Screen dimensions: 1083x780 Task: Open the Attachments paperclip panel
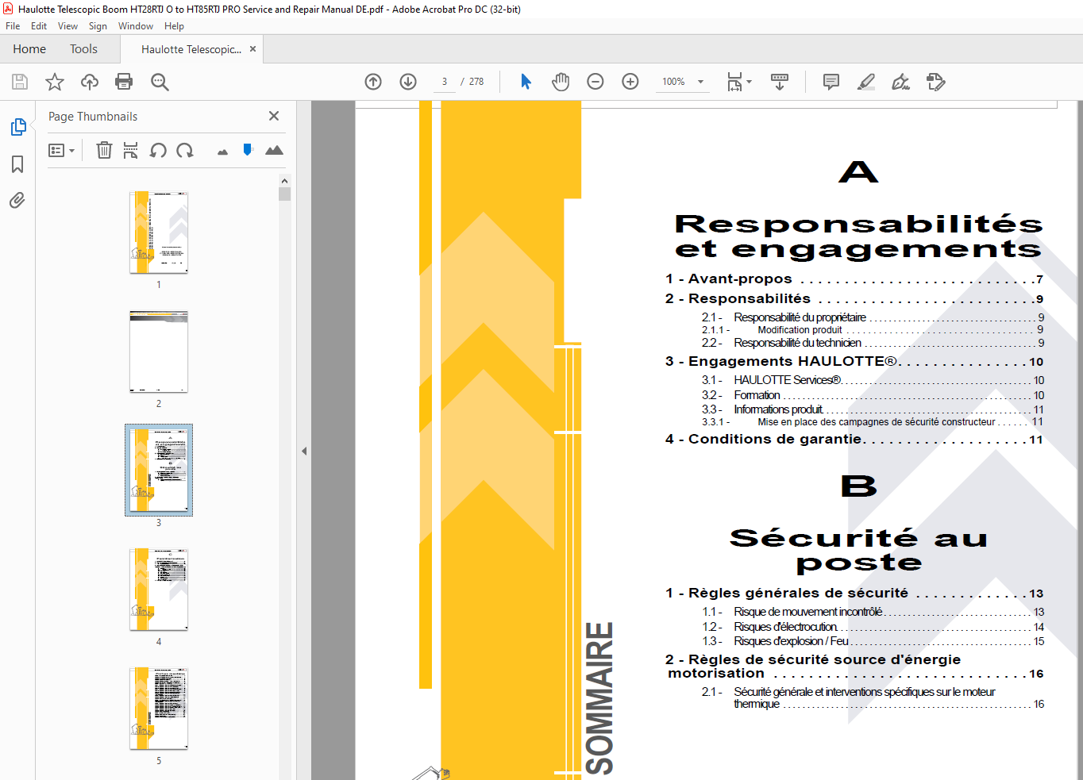(x=17, y=200)
